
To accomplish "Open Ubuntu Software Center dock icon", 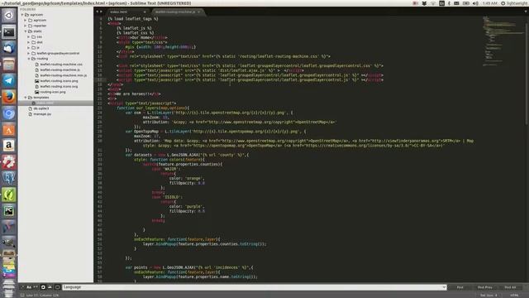I will 9,130.
